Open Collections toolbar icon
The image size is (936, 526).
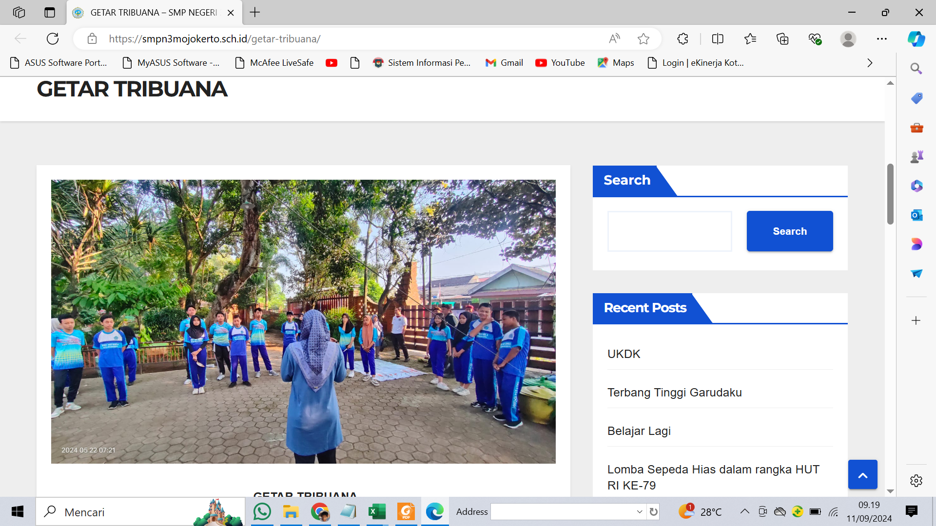(782, 39)
